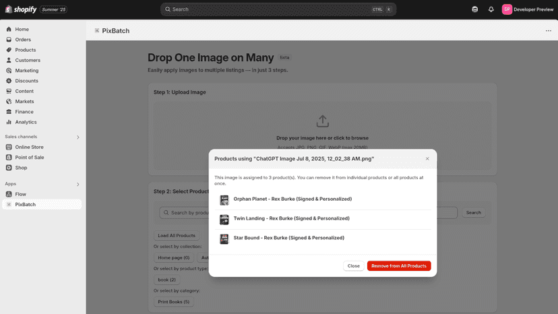Image resolution: width=558 pixels, height=314 pixels.
Task: Open the PixBatch three-dot menu
Action: pyautogui.click(x=549, y=30)
